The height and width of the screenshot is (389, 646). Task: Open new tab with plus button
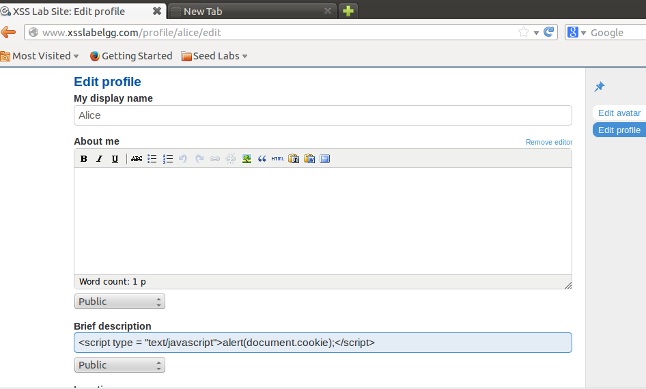click(348, 11)
